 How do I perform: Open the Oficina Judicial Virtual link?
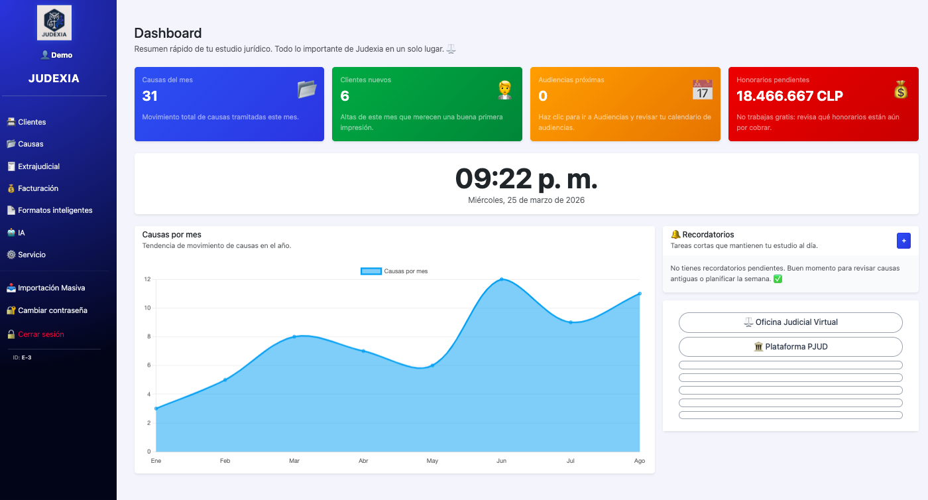(790, 322)
